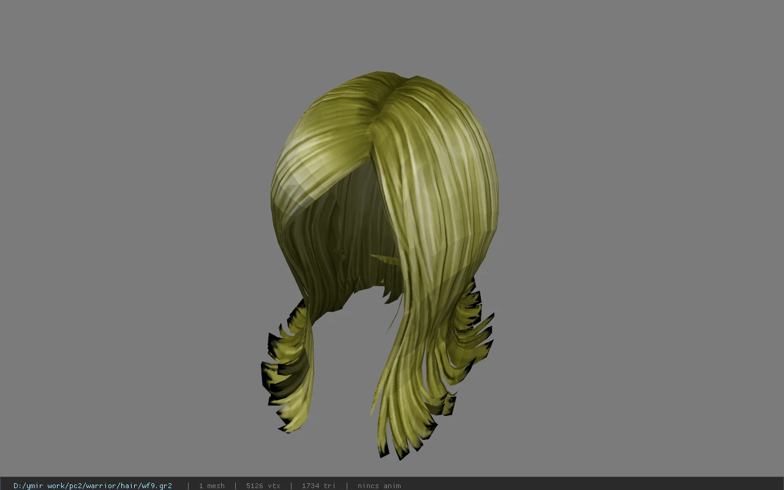Select the 'nincs anim' status label
784x490 pixels.
pos(379,486)
